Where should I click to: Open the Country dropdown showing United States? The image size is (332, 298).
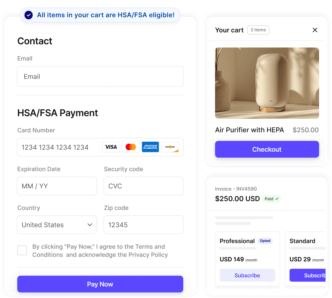click(57, 225)
